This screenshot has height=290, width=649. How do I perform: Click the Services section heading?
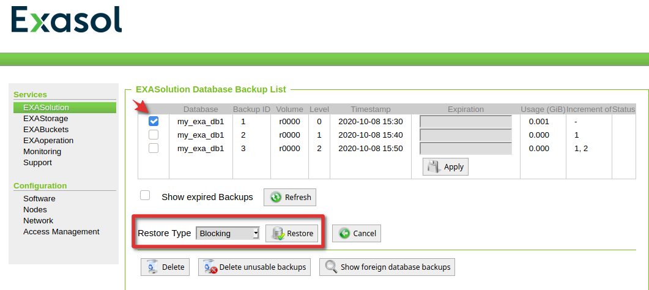(30, 94)
